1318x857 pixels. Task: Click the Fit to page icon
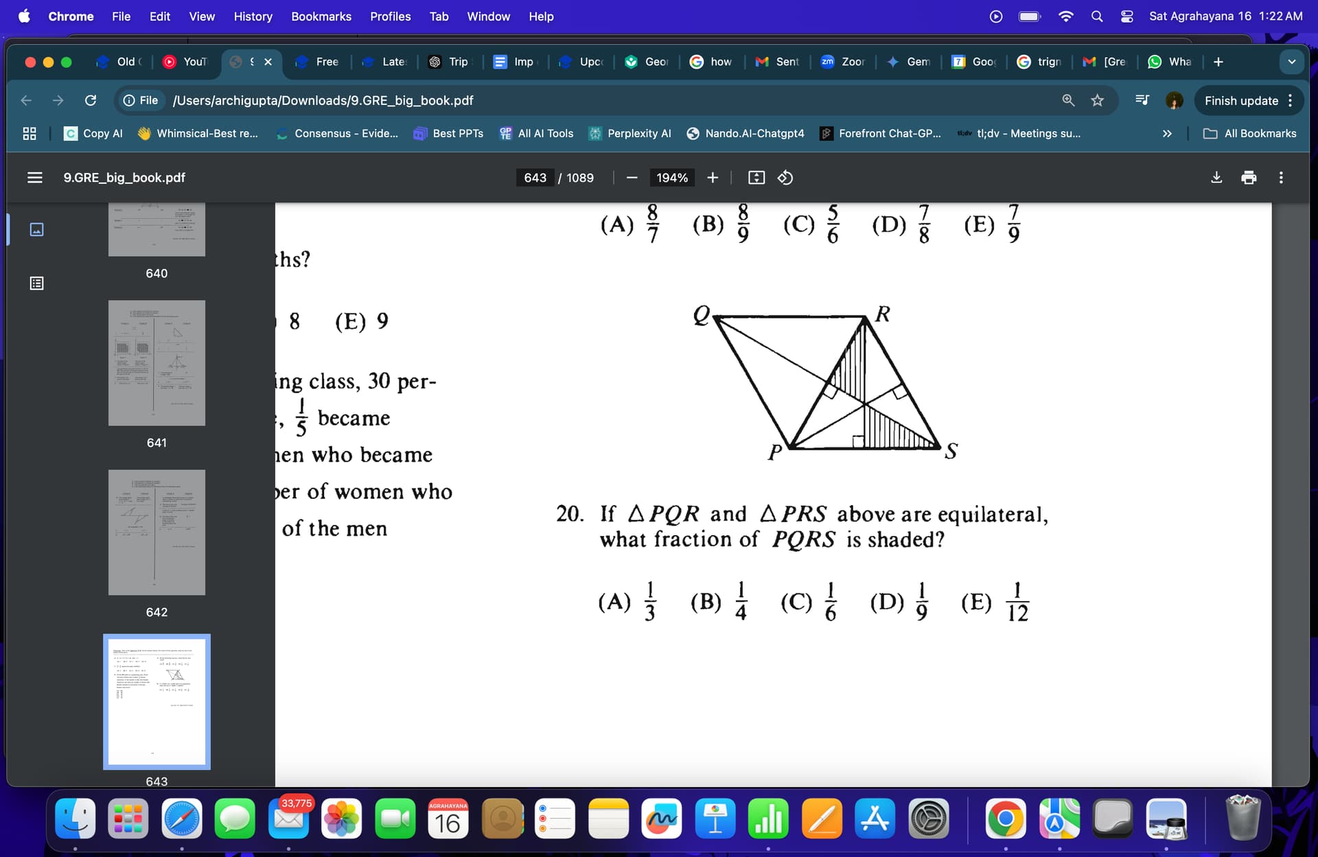756,178
